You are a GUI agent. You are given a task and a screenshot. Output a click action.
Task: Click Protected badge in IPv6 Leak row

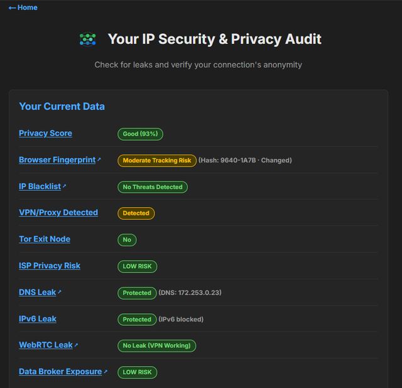[x=137, y=320]
